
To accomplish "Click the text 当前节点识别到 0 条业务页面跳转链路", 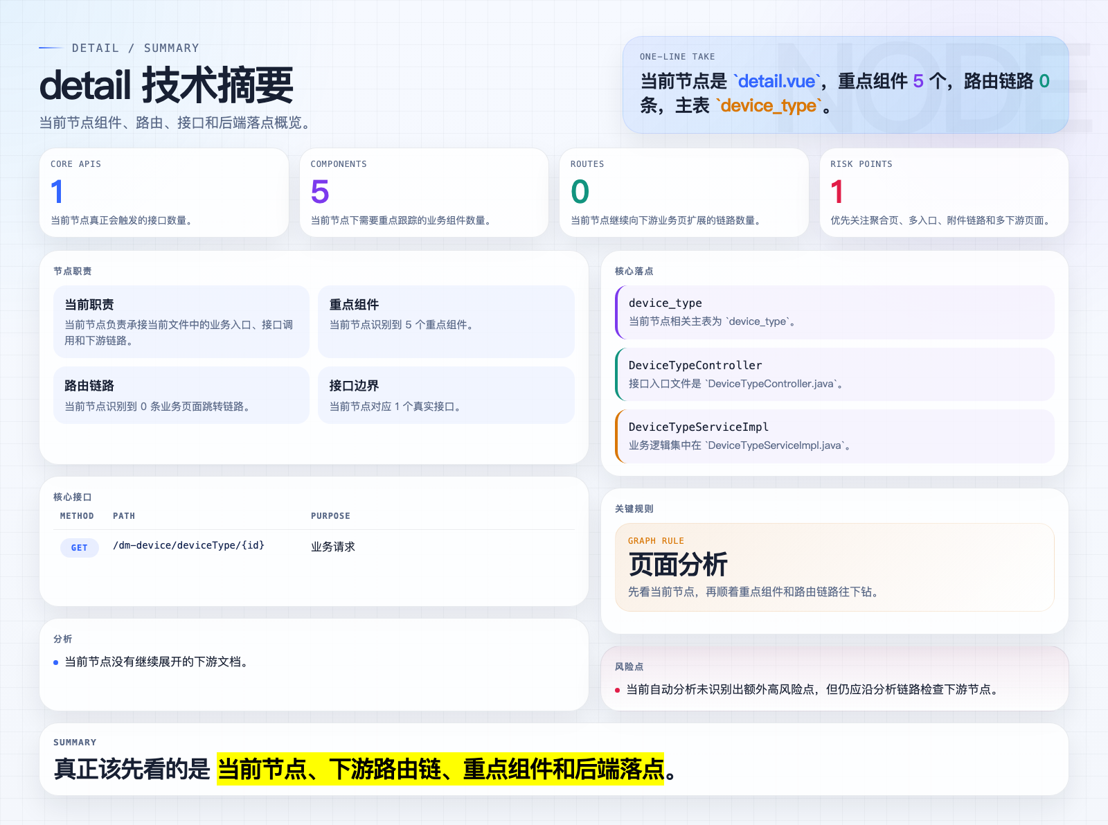I will tap(159, 407).
